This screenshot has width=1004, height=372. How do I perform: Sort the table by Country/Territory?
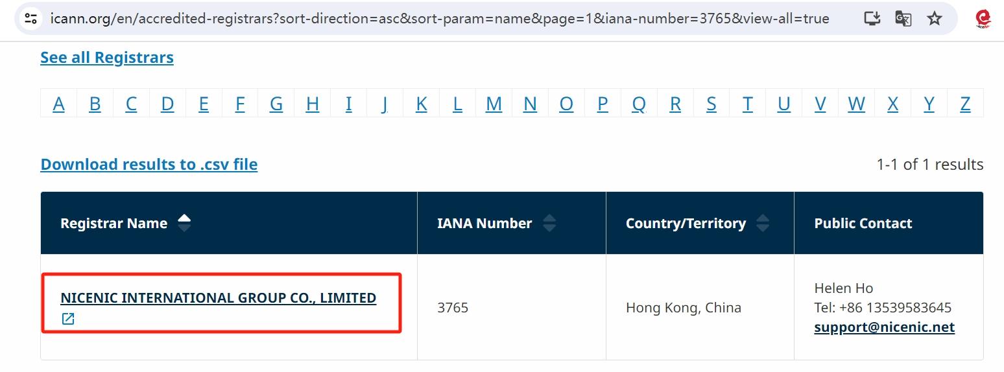pos(763,223)
